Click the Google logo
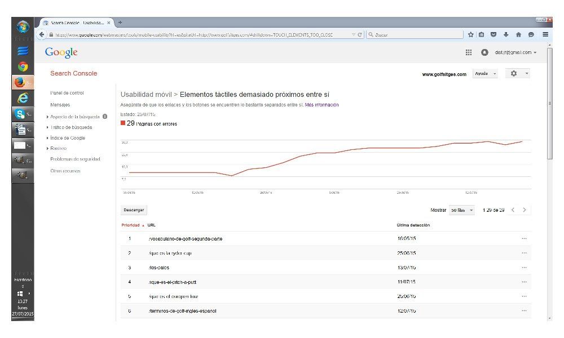Screen dimensions: 564x338 click(x=61, y=53)
